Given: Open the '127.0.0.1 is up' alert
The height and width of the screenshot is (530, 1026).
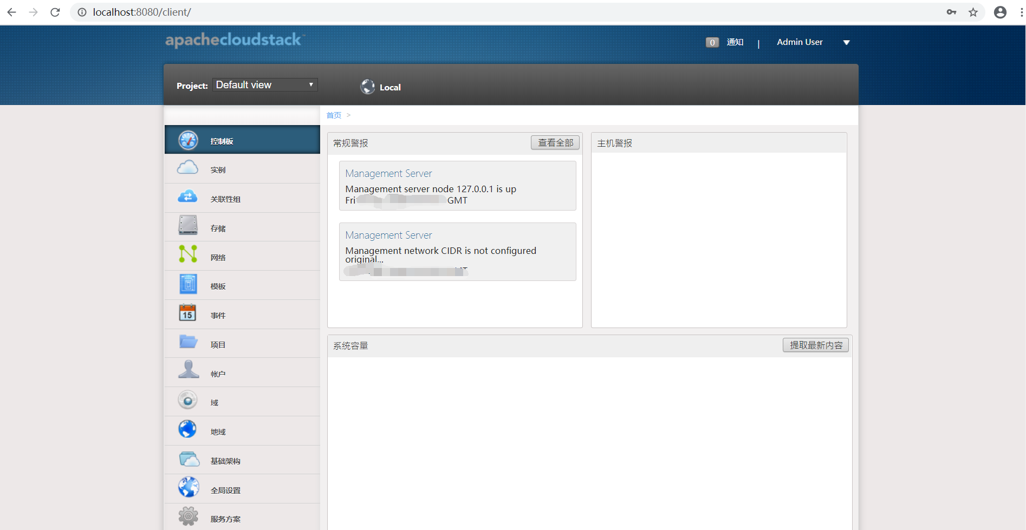Looking at the screenshot, I should coord(457,186).
